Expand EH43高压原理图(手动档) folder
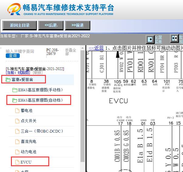183x172 pixels. click(x=40, y=90)
